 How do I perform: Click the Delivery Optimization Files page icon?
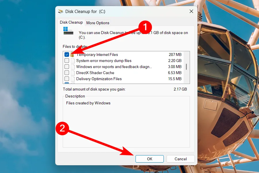click(x=73, y=79)
